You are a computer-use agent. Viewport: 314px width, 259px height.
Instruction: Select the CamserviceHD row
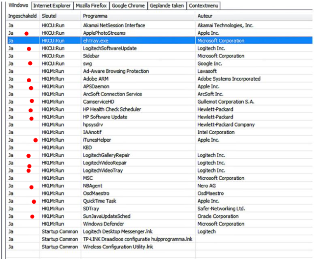coord(160,102)
